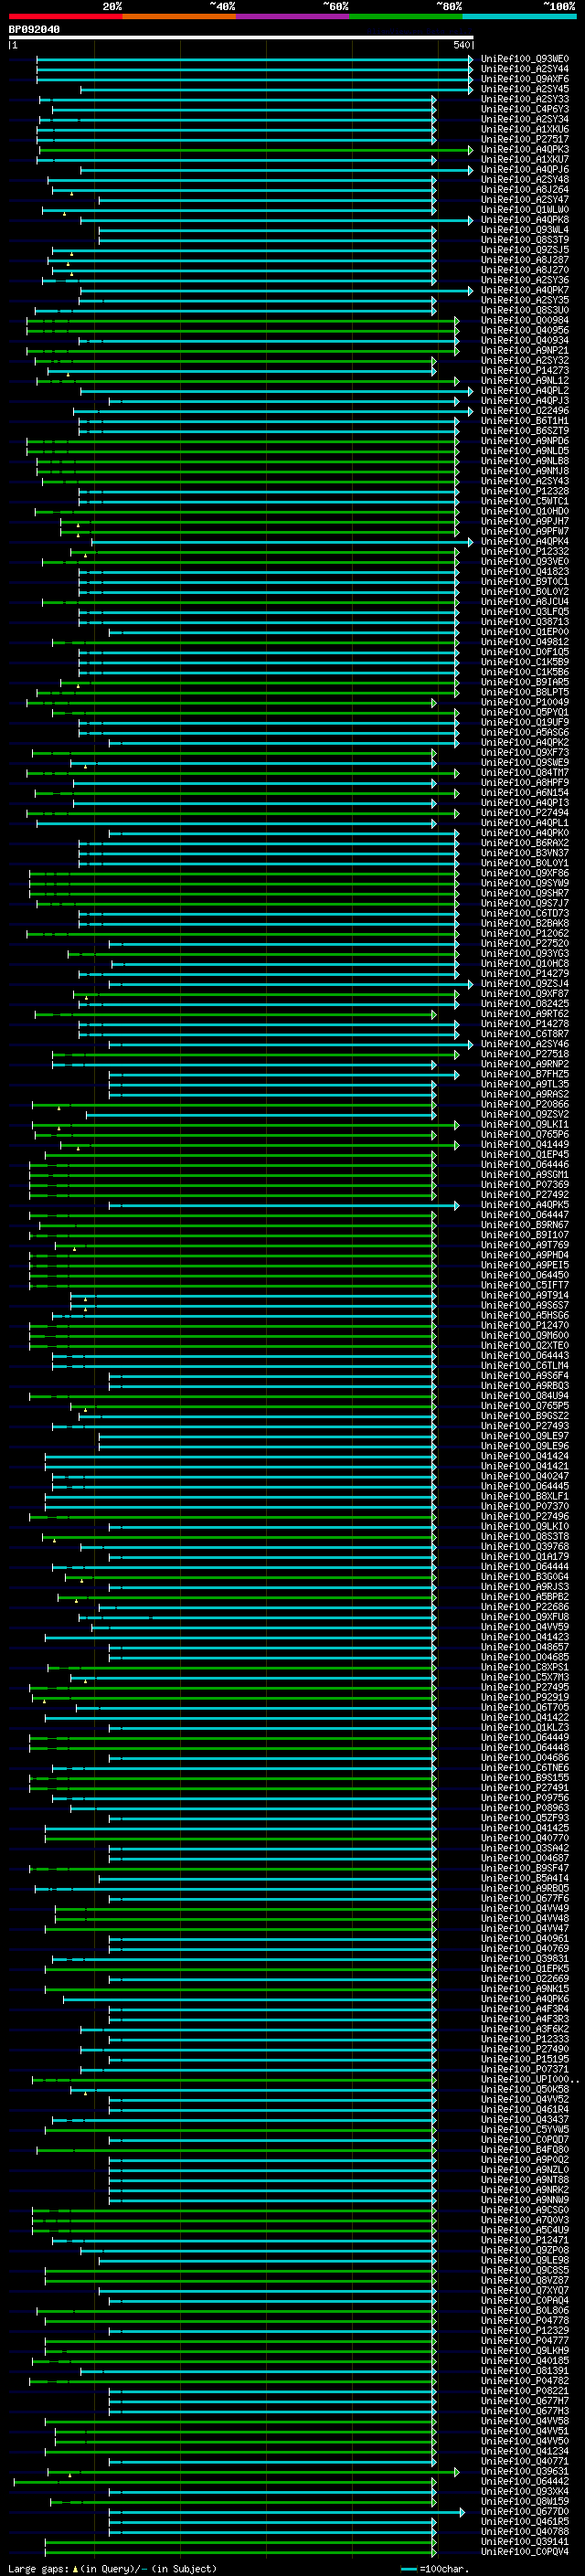Click the yellow gap marker on the Q1WLW0 row
The height and width of the screenshot is (2576, 585).
64,213
